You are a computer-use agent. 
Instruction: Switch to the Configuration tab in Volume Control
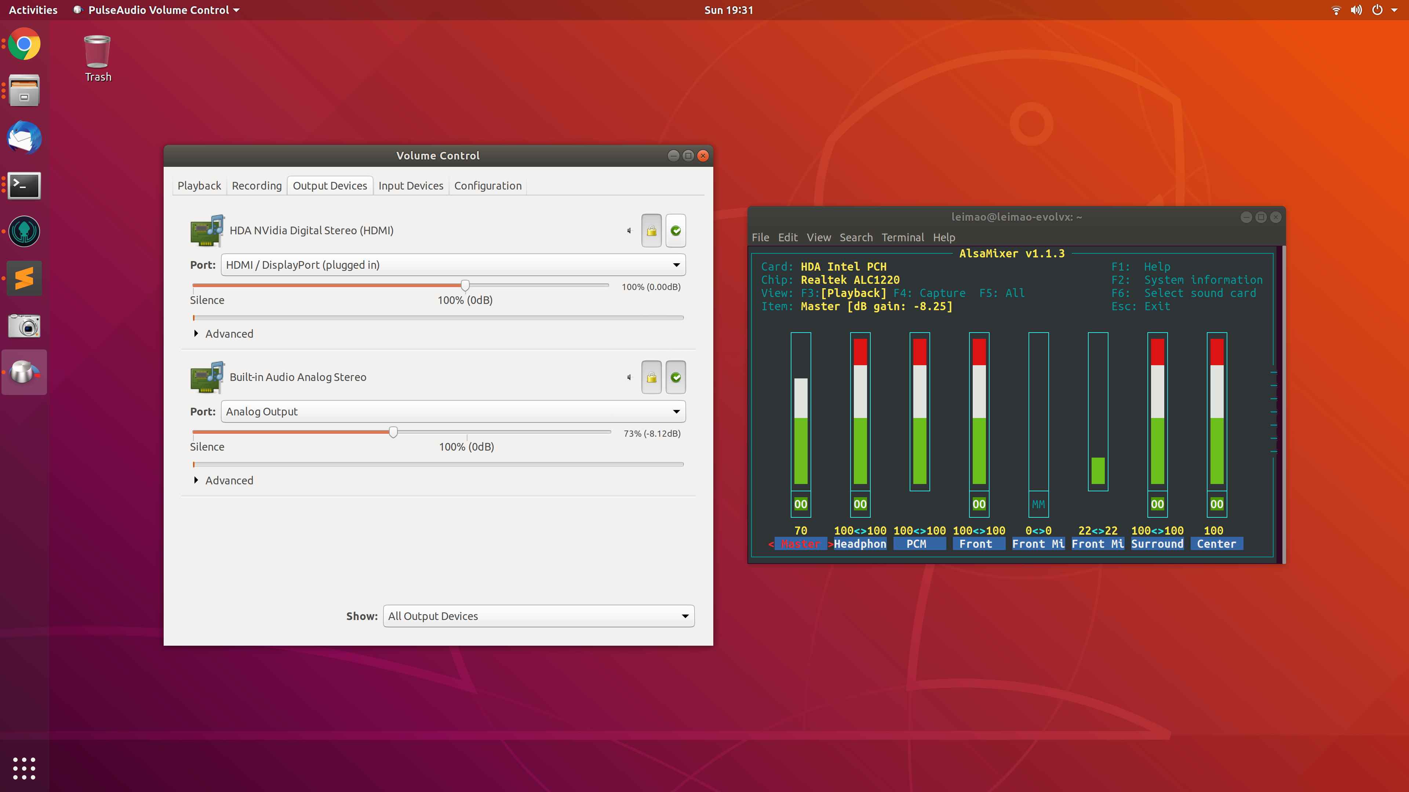click(x=488, y=185)
